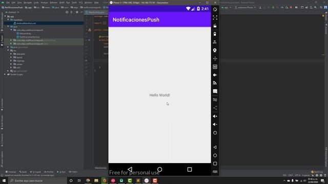
Task: Click Hello World! text in emulator
Action: (159, 95)
